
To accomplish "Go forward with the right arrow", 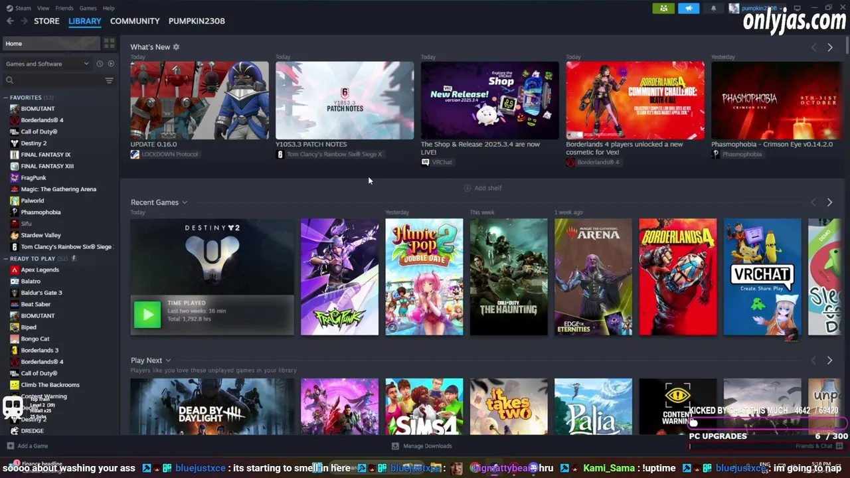I will pyautogui.click(x=25, y=21).
